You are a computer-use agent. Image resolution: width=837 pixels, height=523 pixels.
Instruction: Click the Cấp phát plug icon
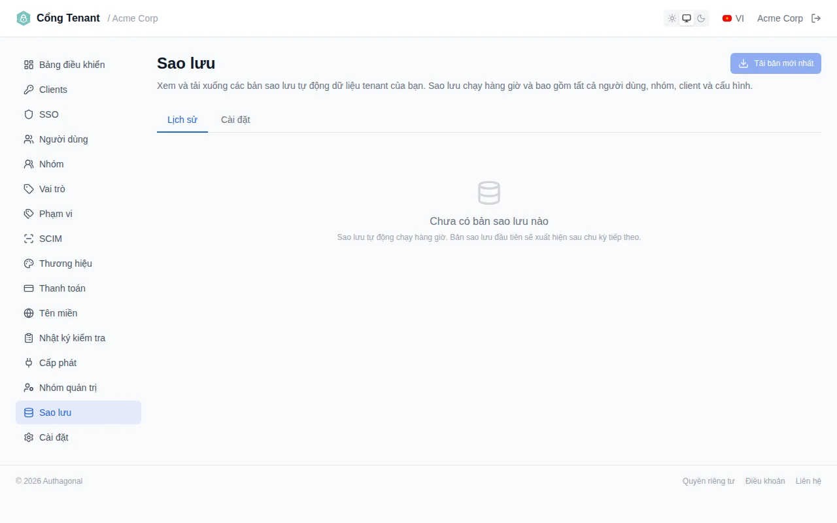(x=29, y=363)
